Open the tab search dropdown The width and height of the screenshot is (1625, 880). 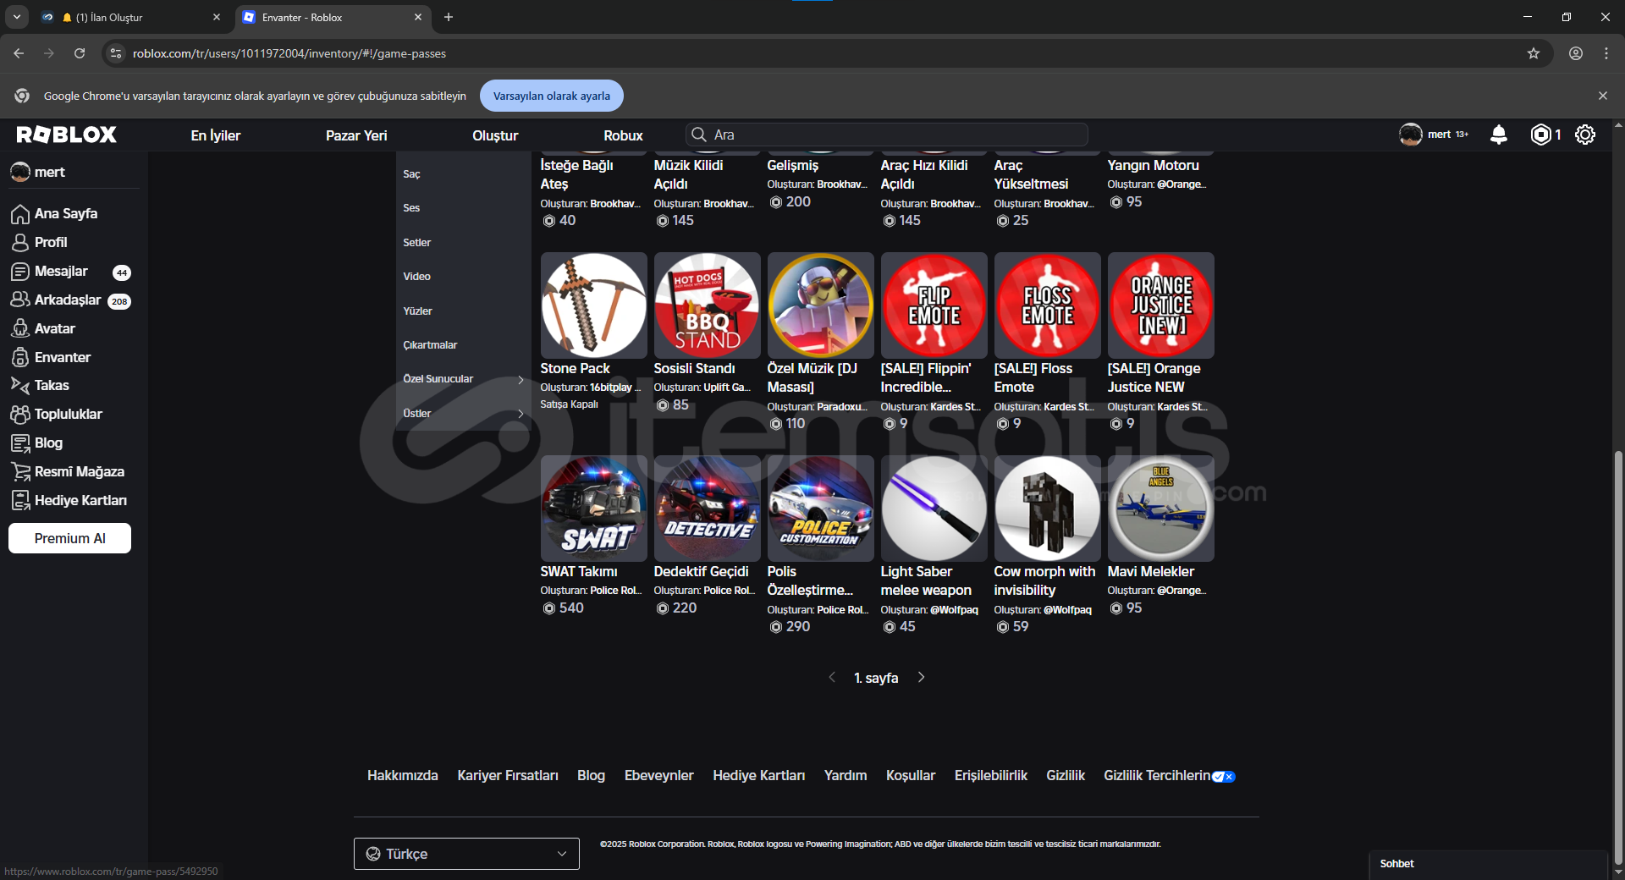click(x=17, y=17)
